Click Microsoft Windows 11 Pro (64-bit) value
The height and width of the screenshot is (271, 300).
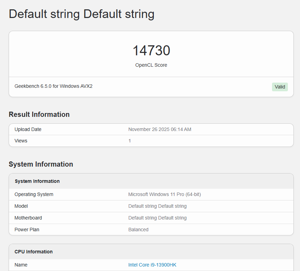164,194
